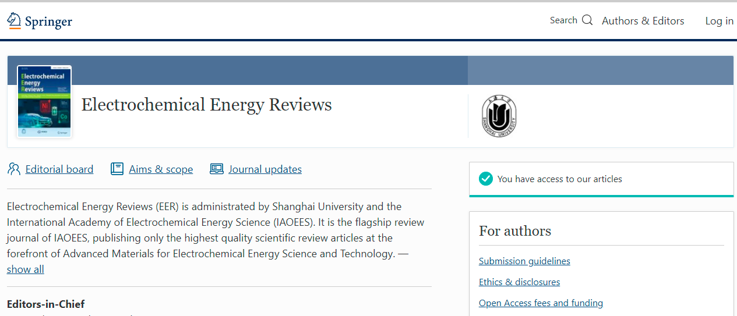Click the green access checkmark icon
This screenshot has width=737, height=316.
pos(486,179)
